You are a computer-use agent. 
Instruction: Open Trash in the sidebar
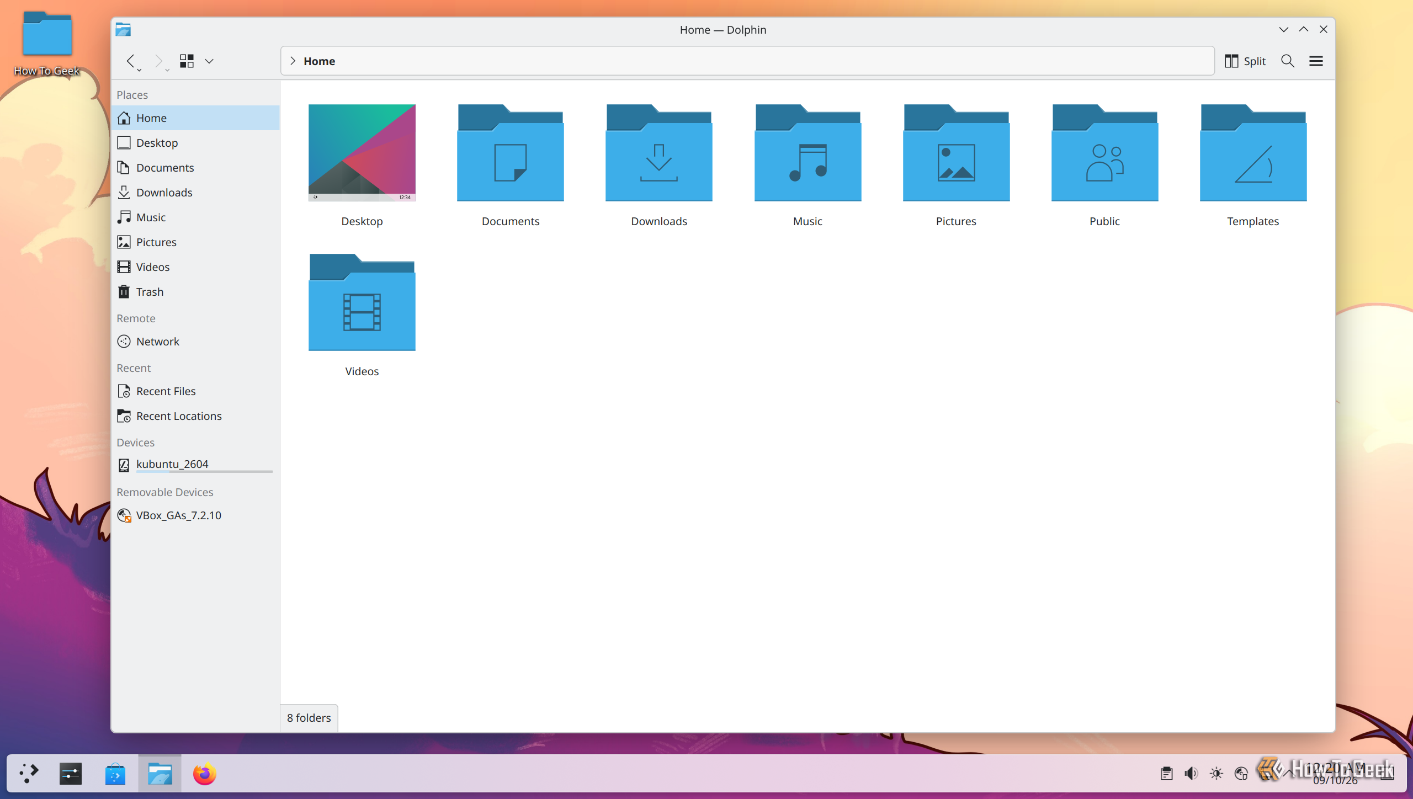click(x=195, y=292)
